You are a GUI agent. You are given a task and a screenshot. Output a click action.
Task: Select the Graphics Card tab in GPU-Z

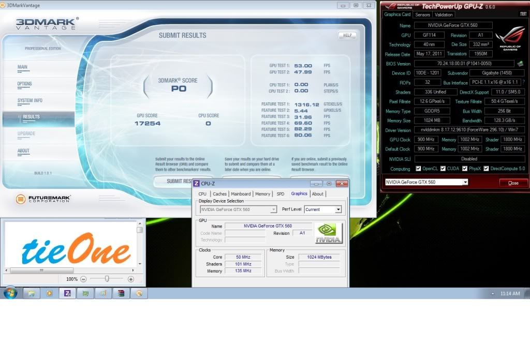tap(397, 14)
